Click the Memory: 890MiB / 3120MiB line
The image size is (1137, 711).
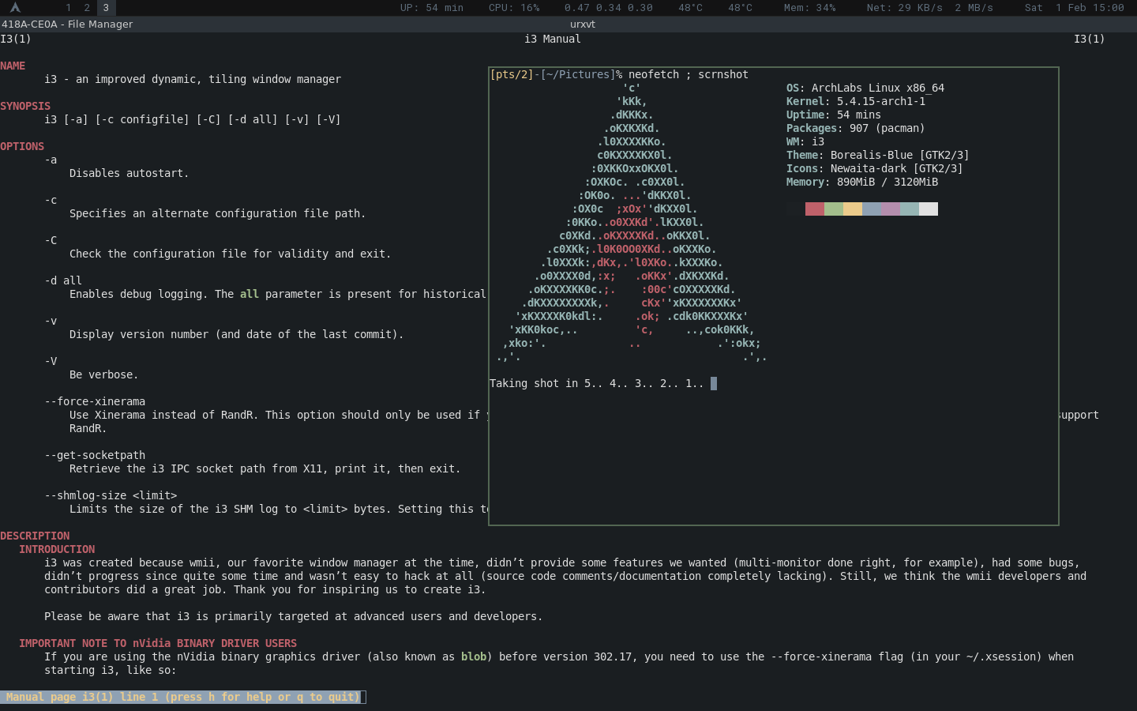click(x=862, y=182)
